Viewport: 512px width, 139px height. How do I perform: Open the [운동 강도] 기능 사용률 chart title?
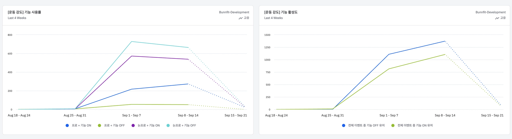pos(24,12)
